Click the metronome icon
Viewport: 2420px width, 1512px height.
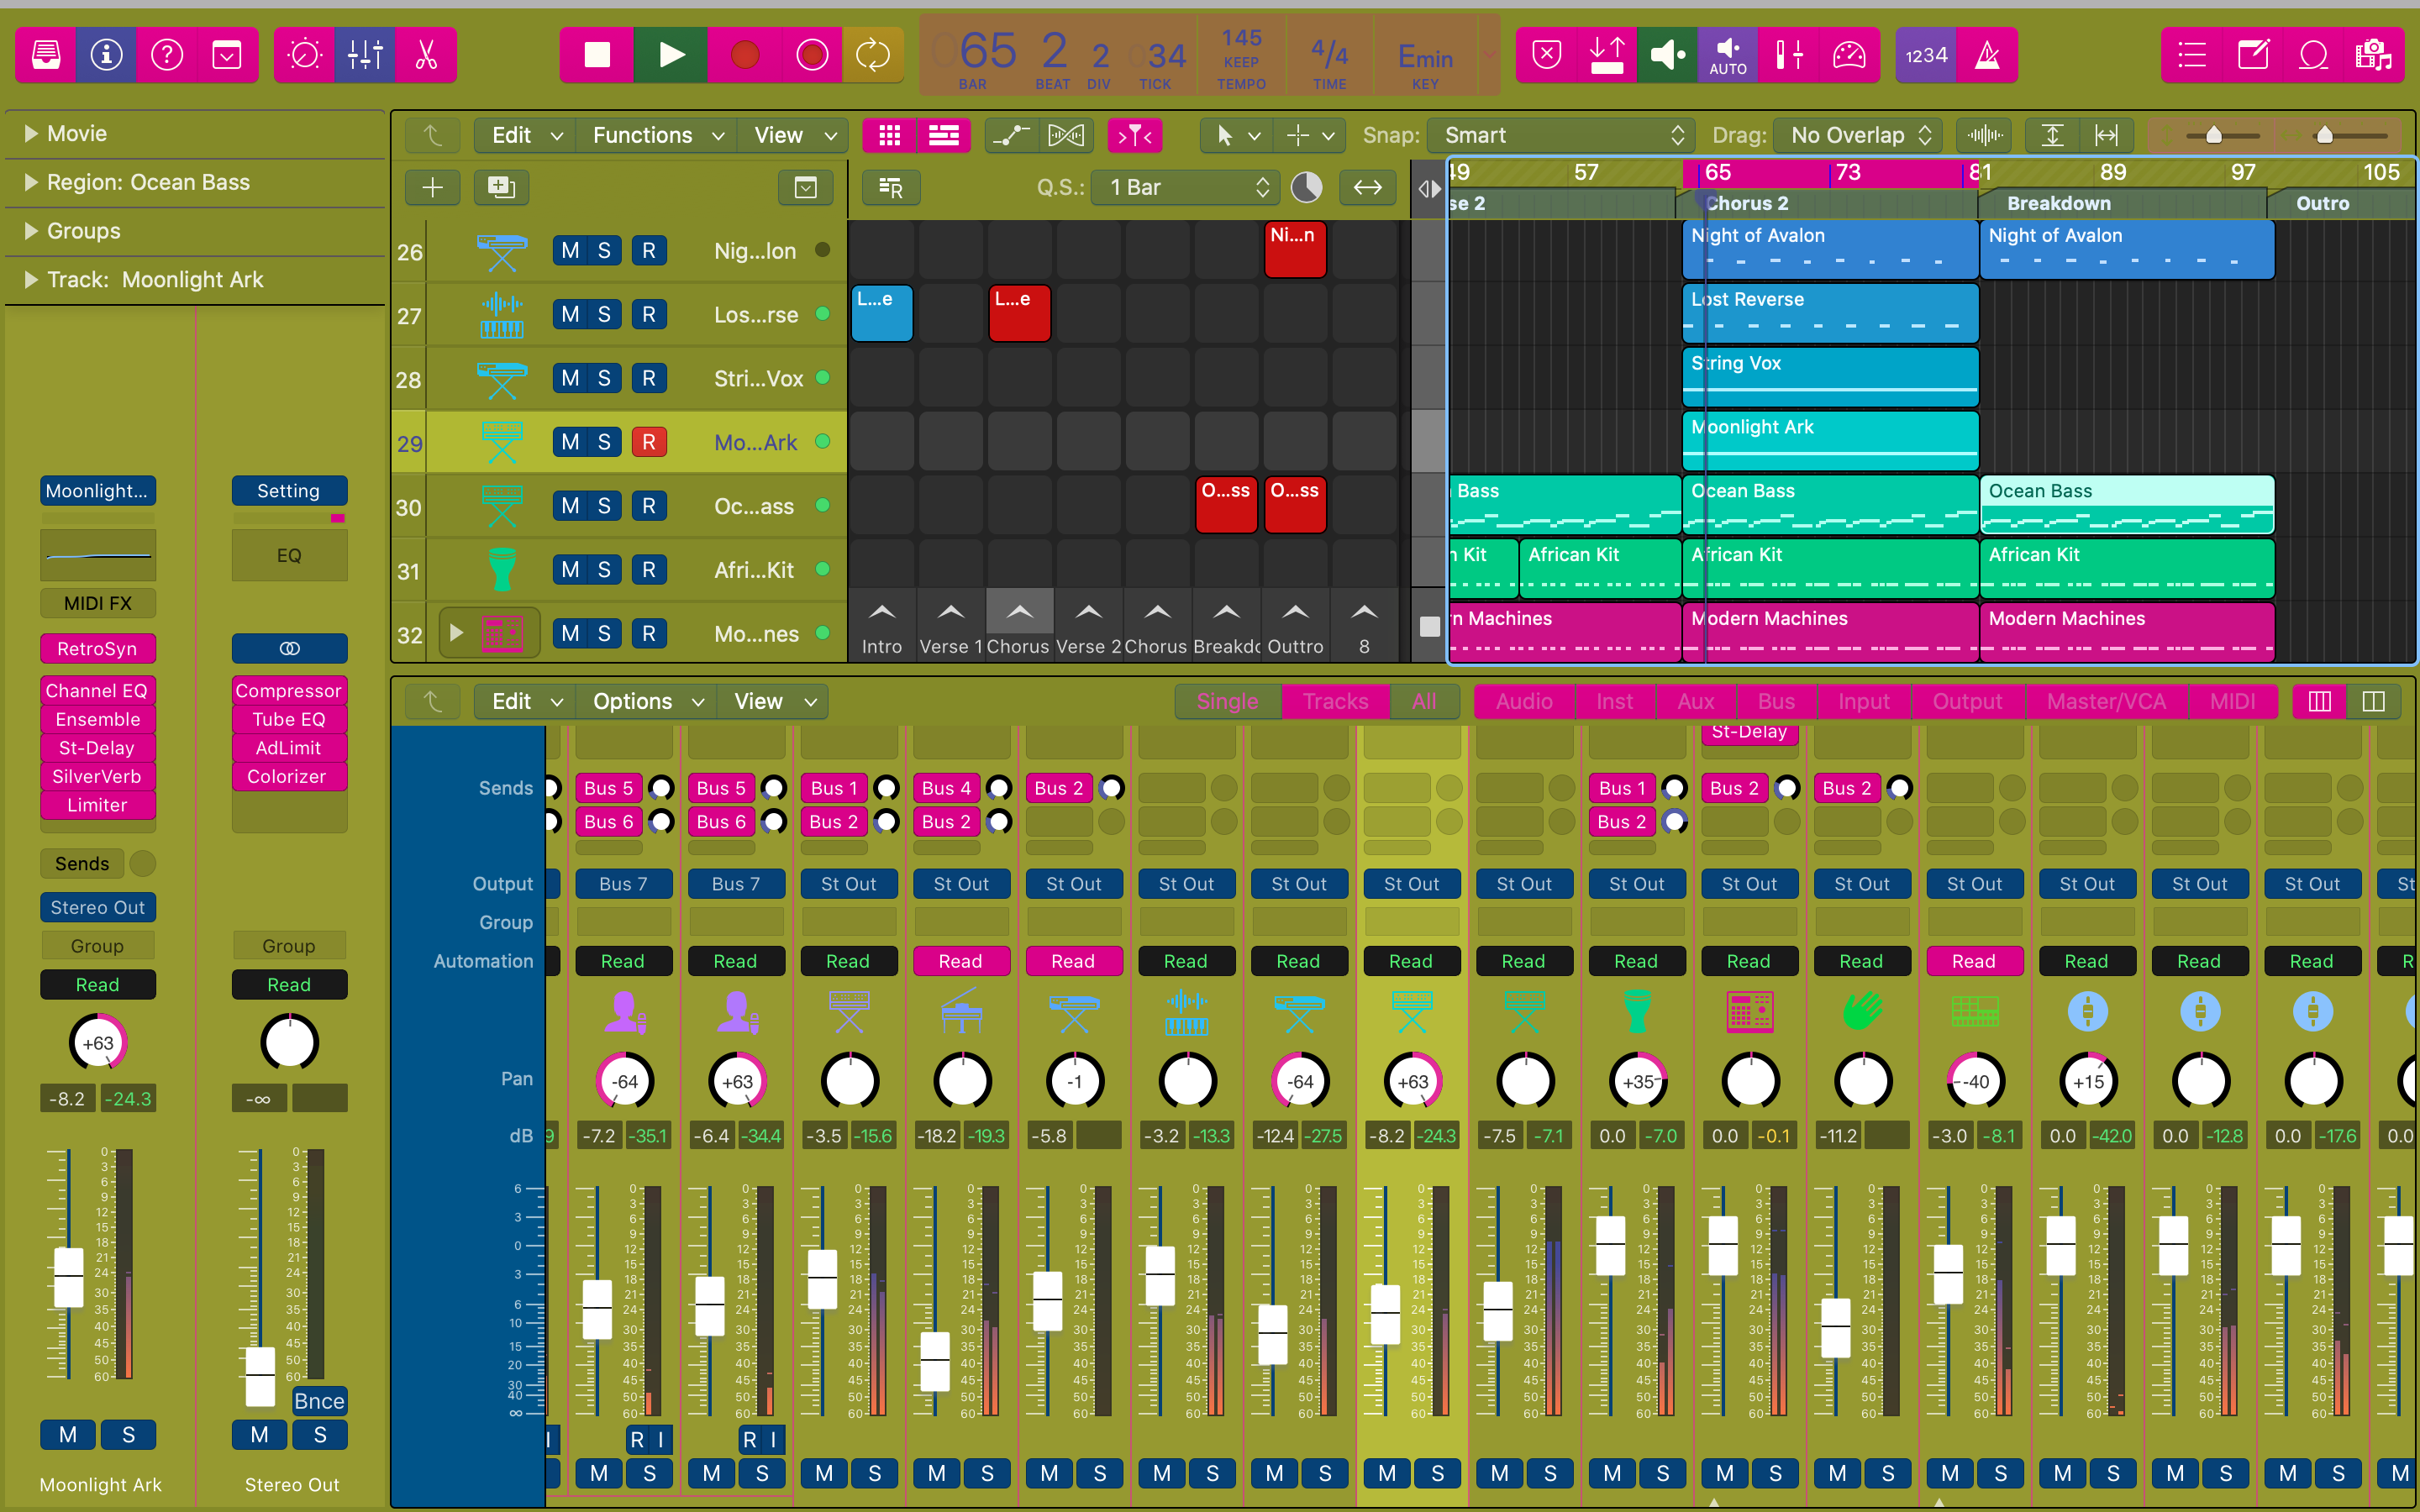tap(1987, 54)
